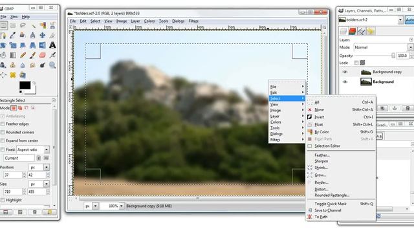Anchor the floating layer icon
Image resolution: width=414 pixels, height=233 pixels.
tap(395, 108)
